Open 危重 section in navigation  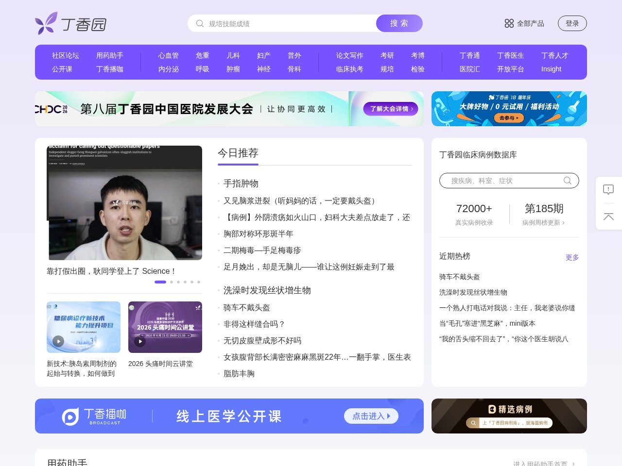[203, 55]
